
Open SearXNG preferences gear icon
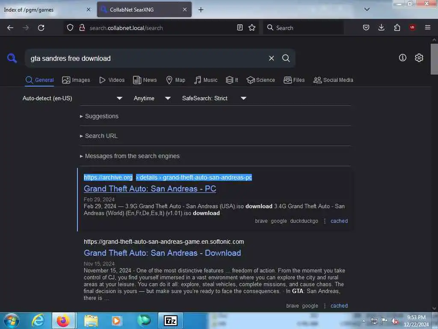tap(419, 58)
